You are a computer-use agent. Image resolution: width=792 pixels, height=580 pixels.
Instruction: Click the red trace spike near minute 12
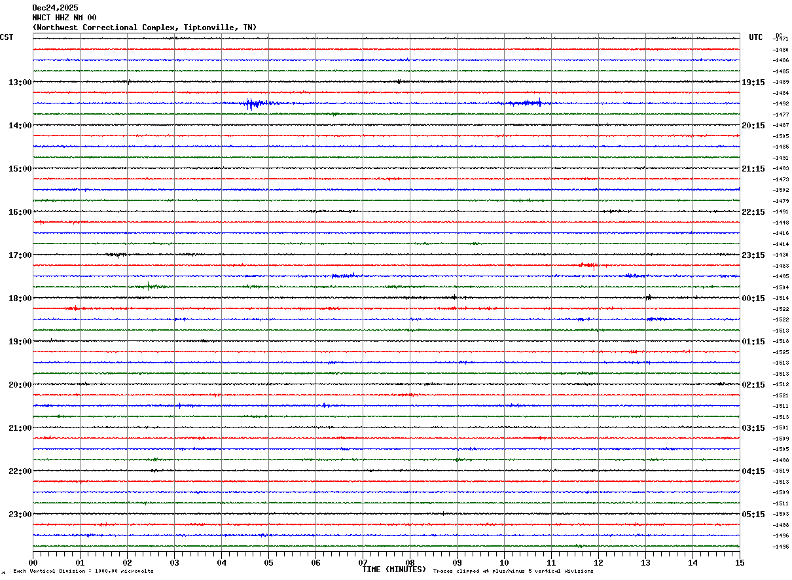[x=591, y=265]
